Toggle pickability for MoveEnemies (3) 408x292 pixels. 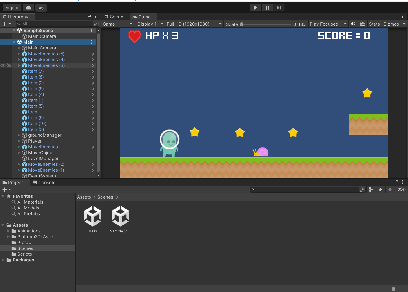tap(9, 65)
